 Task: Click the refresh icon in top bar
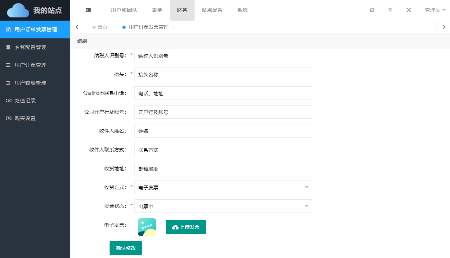coord(372,10)
